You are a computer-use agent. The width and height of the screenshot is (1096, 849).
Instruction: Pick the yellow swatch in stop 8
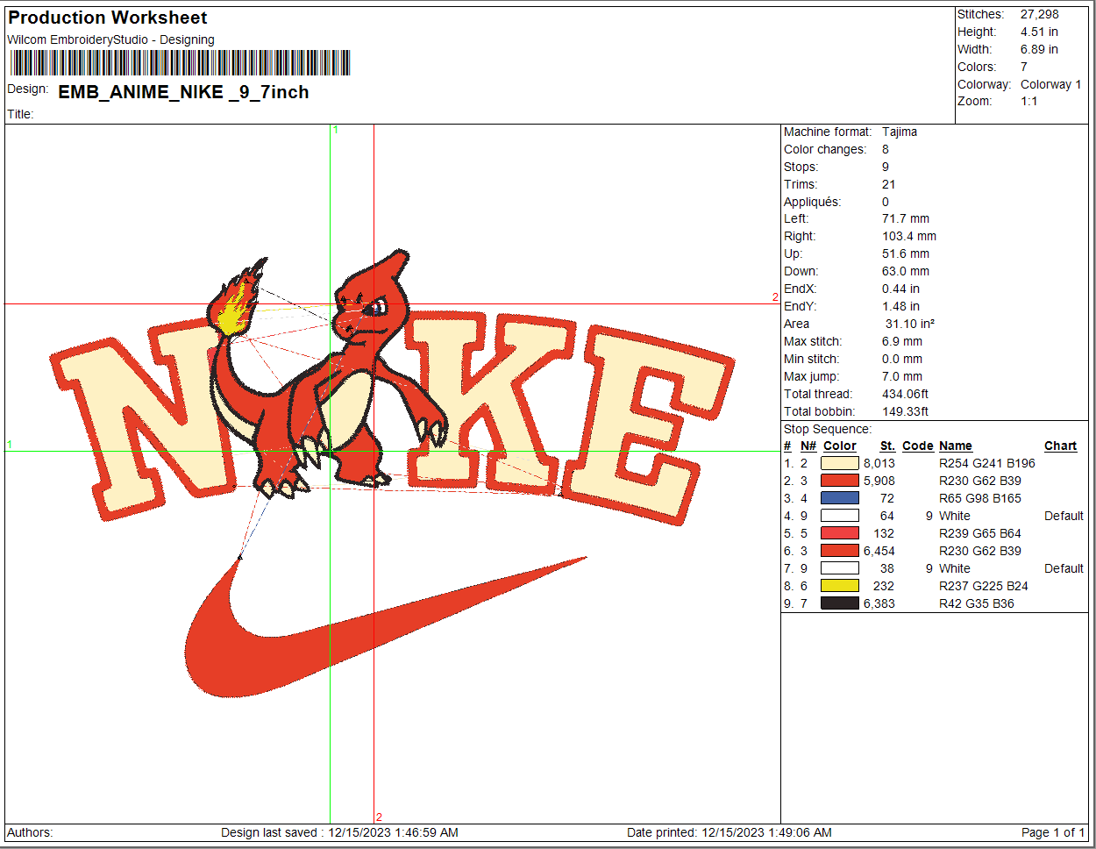point(839,586)
